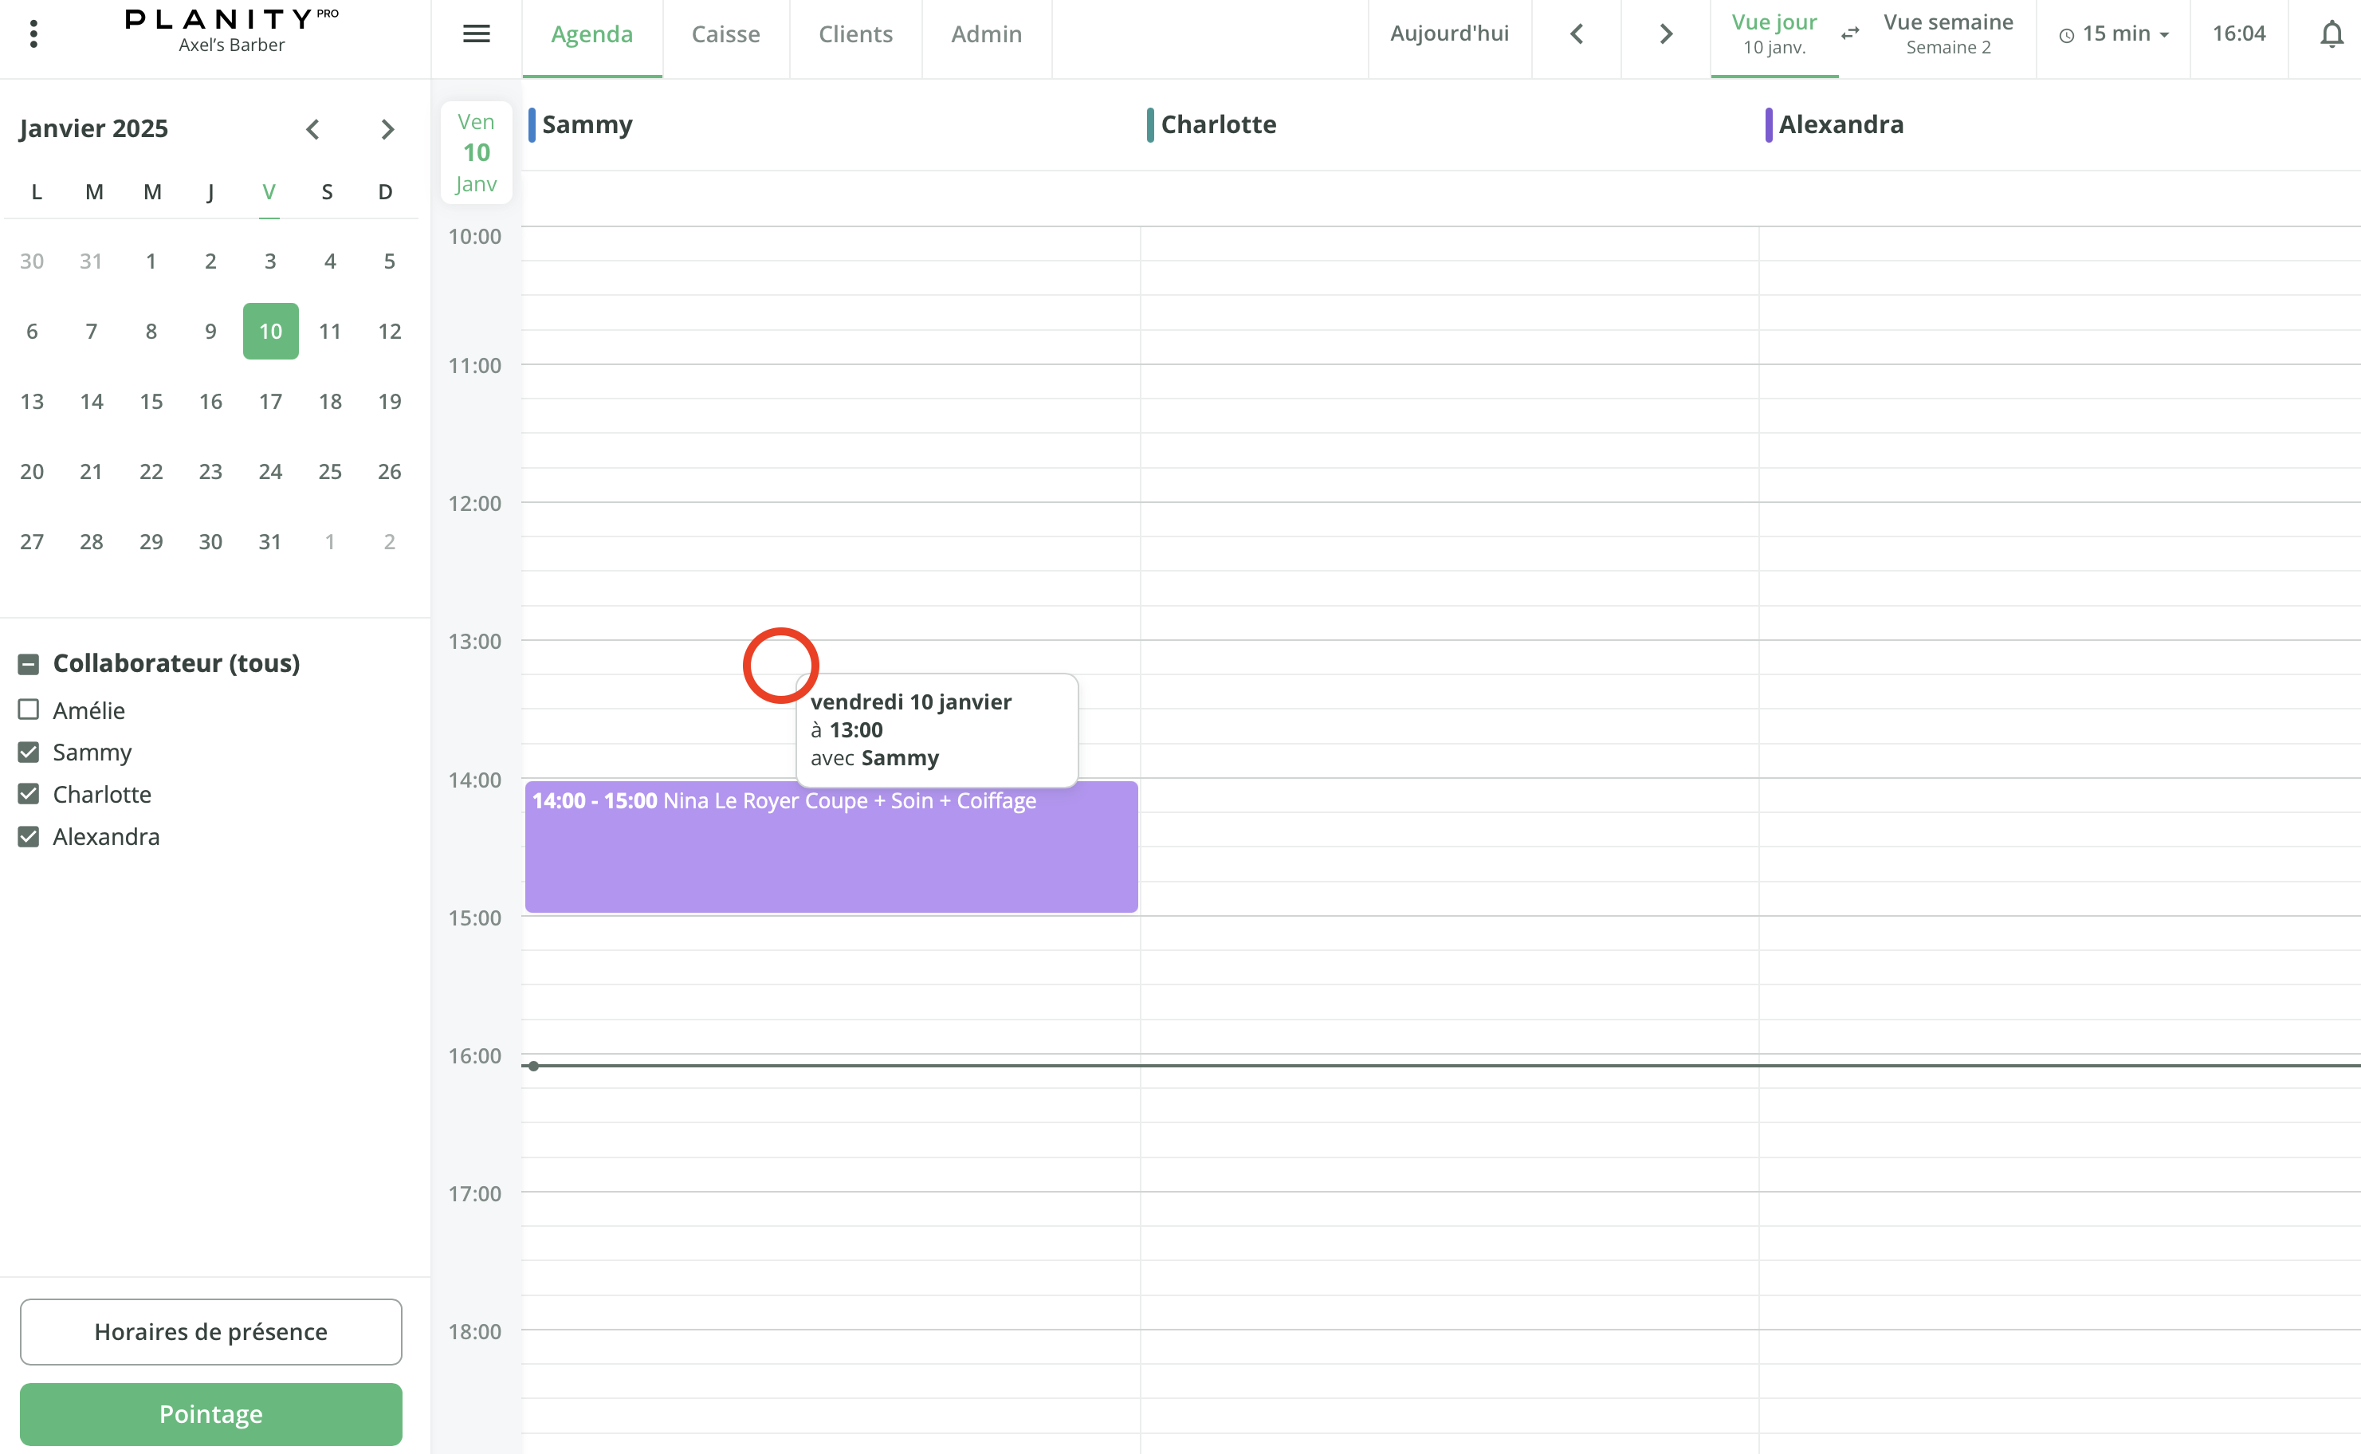2361x1454 pixels.
Task: Go to next day using the right chevron
Action: point(1664,33)
